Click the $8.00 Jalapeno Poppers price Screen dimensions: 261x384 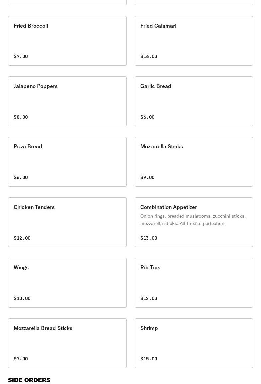point(21,117)
